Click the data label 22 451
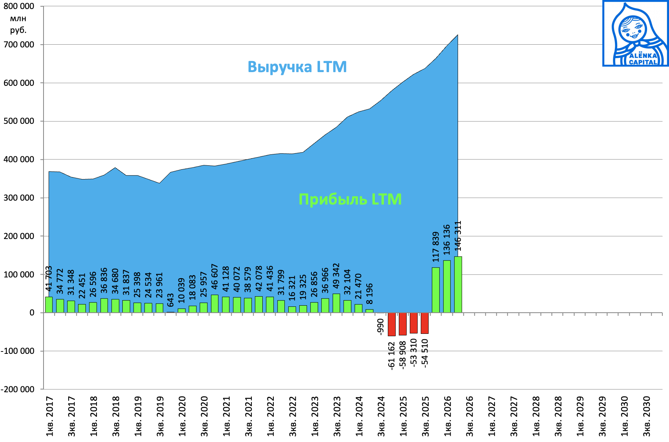 coord(82,286)
